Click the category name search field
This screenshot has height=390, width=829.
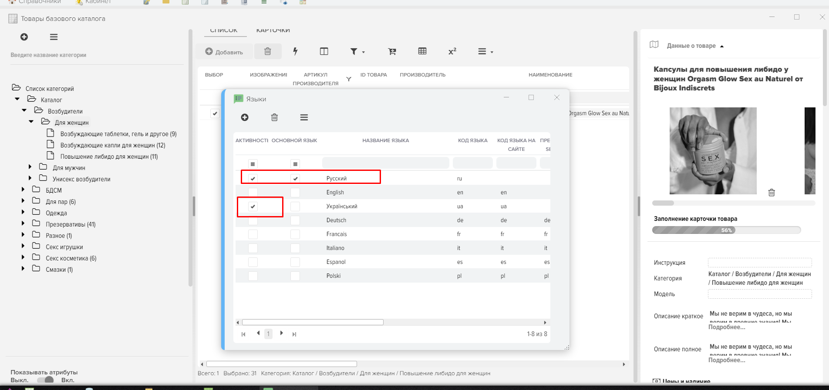pyautogui.click(x=97, y=55)
